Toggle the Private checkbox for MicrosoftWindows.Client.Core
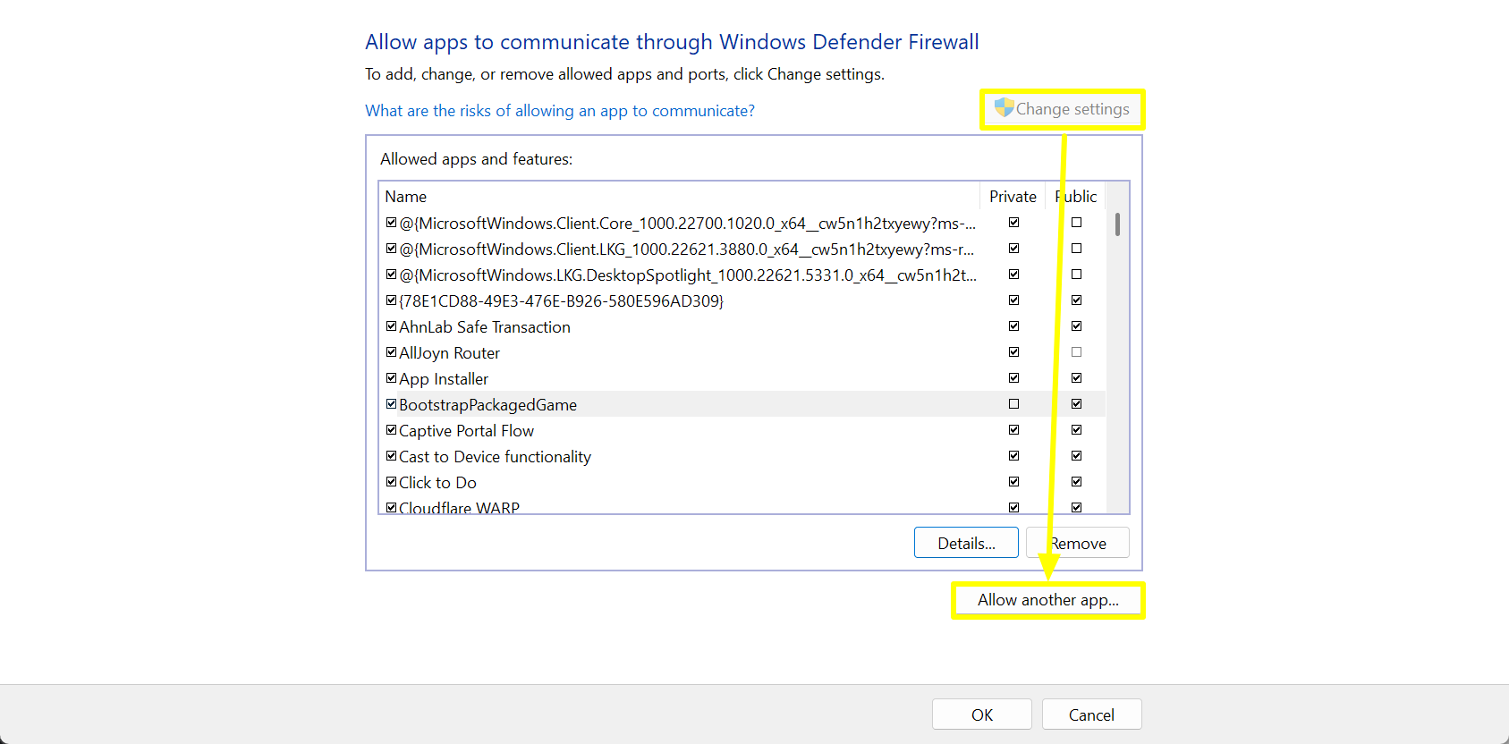The image size is (1509, 744). 1013,223
